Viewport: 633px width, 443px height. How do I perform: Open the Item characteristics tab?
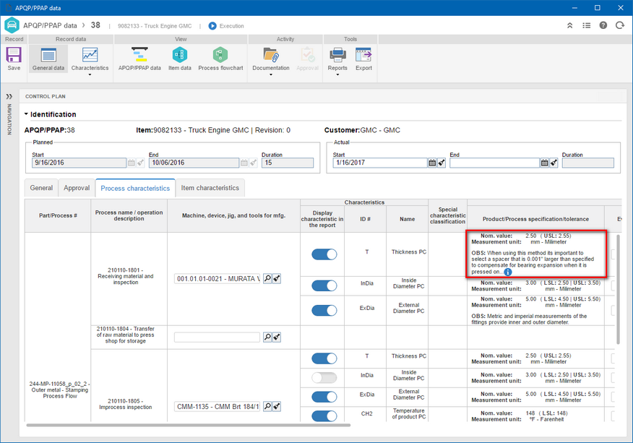point(210,188)
